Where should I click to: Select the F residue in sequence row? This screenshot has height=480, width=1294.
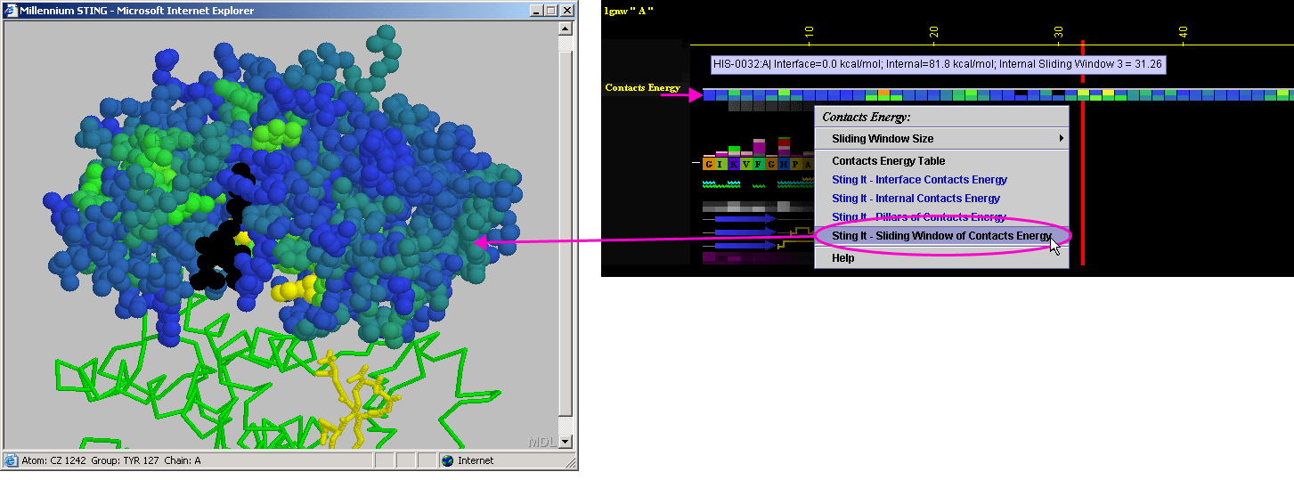click(758, 164)
